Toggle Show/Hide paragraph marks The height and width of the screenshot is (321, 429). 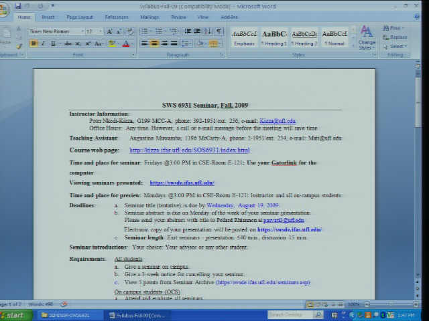pyautogui.click(x=219, y=31)
